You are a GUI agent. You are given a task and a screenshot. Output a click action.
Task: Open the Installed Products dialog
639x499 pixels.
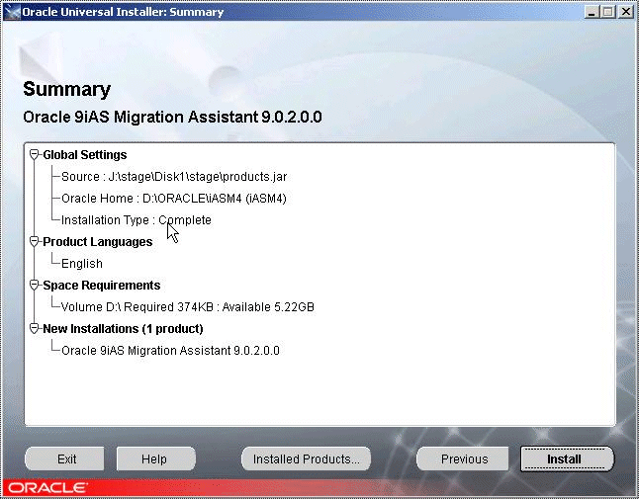click(306, 459)
